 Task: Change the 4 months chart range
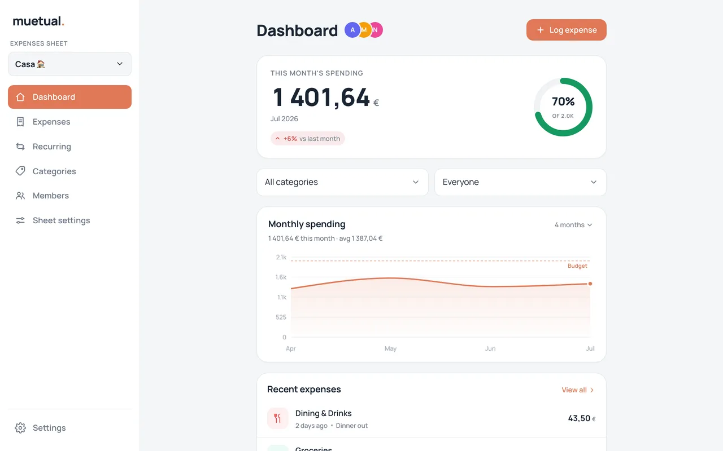pos(573,225)
